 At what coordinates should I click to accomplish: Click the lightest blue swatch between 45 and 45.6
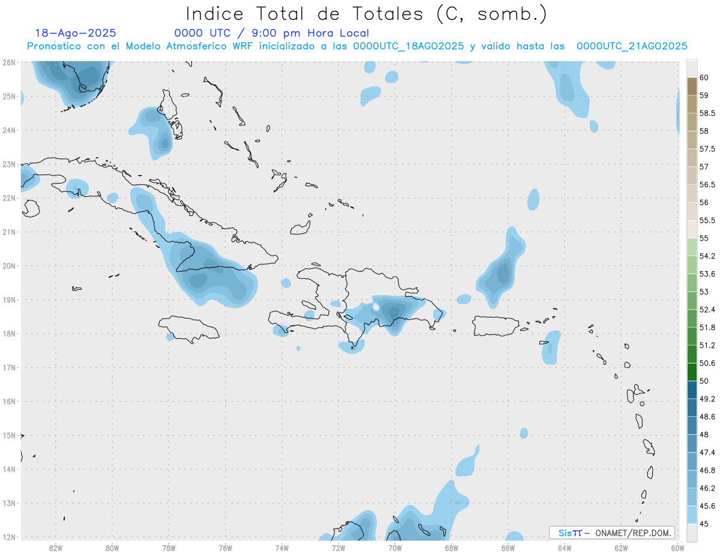[692, 515]
